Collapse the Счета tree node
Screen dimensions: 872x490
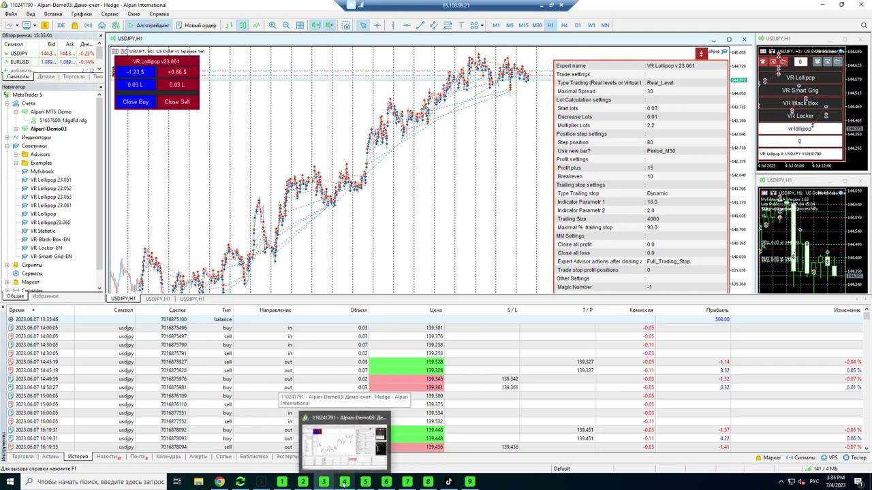[x=7, y=103]
